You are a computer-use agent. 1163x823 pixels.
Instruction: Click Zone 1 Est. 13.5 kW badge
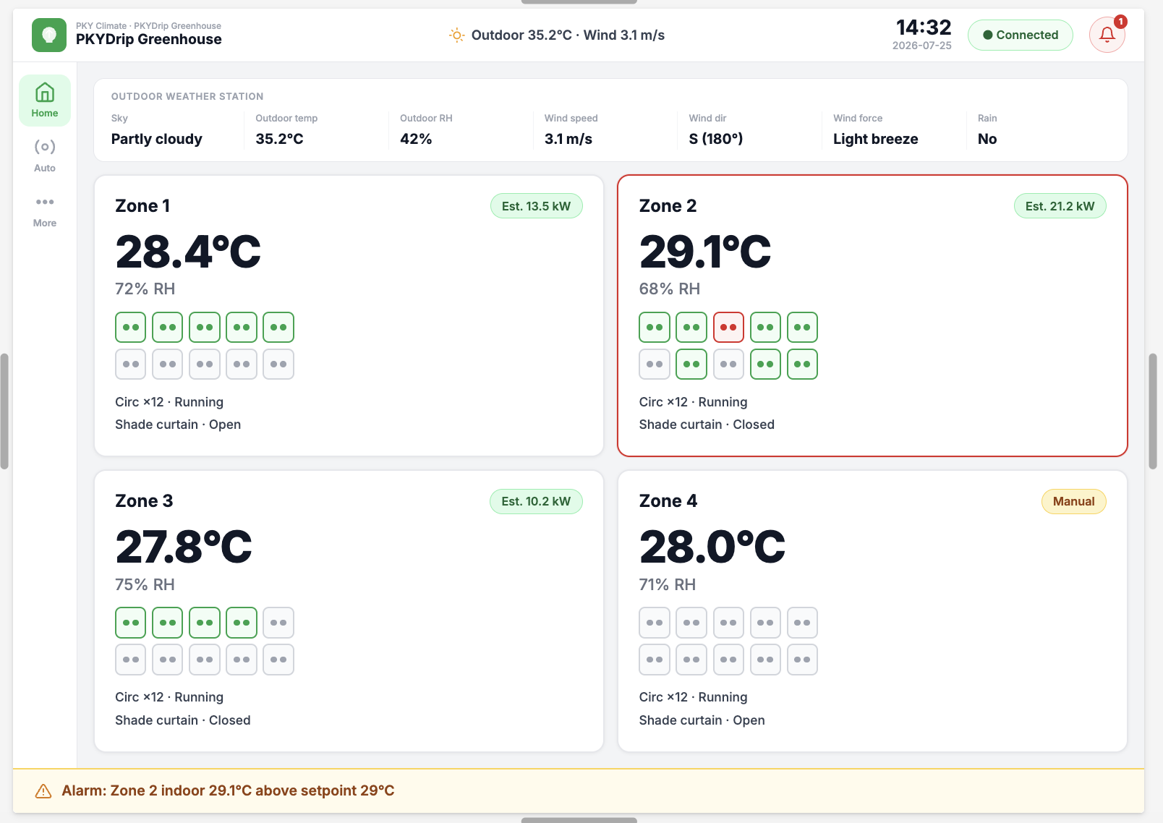pyautogui.click(x=536, y=206)
